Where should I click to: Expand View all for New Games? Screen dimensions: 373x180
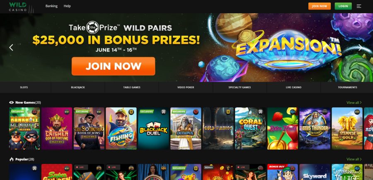pos(354,103)
